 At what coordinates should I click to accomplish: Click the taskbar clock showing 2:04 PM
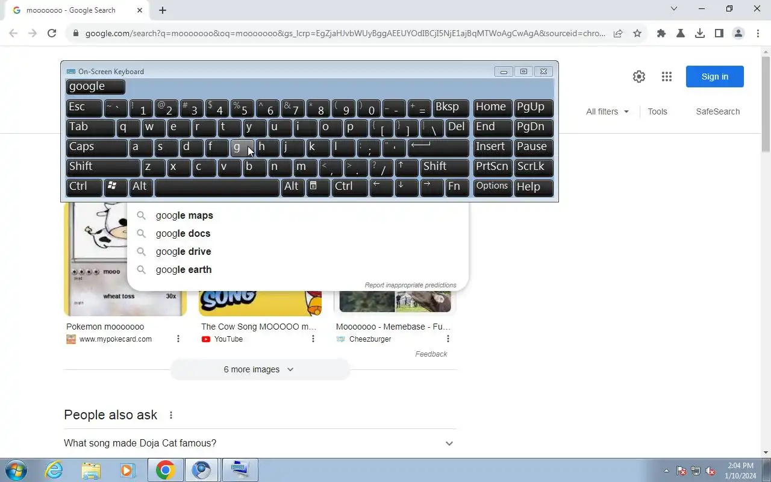click(740, 471)
